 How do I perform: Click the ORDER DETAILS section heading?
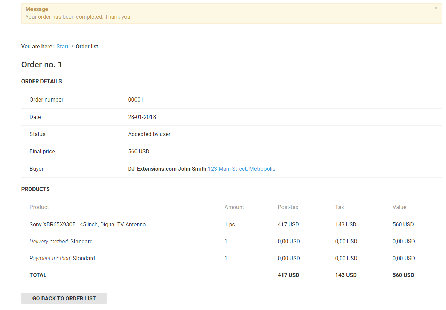click(x=41, y=81)
